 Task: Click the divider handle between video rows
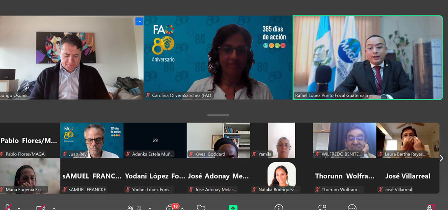coord(218,115)
